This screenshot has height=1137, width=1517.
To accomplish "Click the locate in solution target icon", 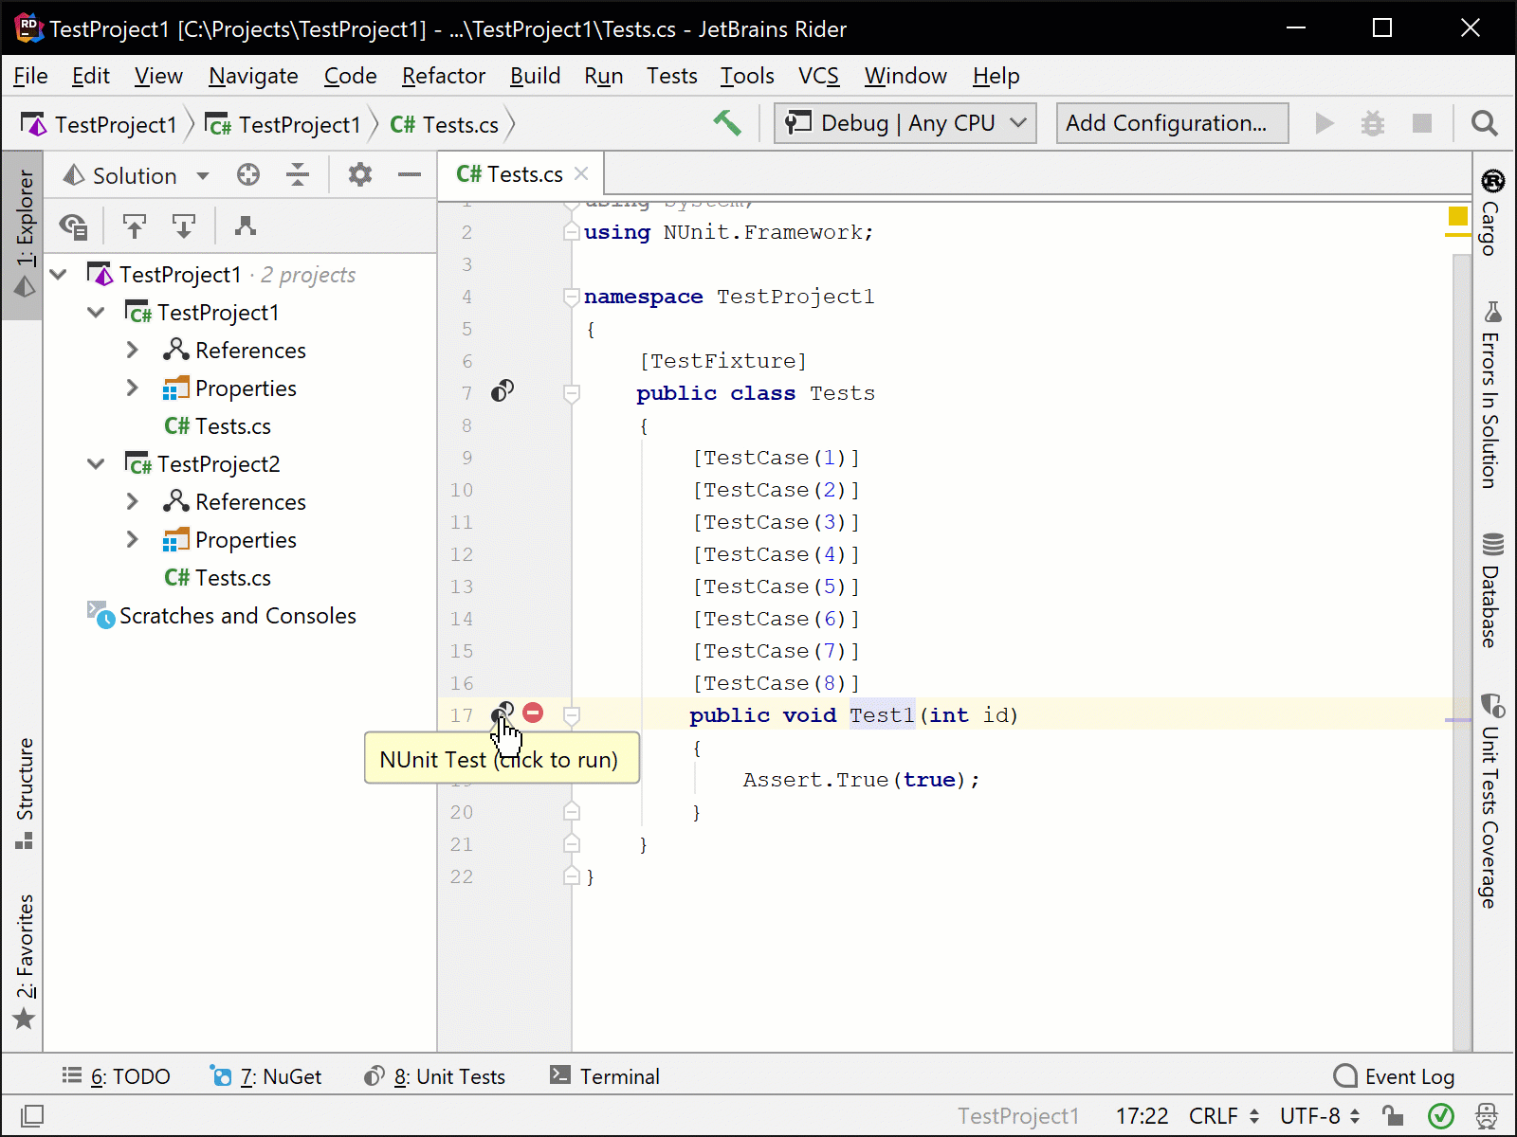I will coord(248,175).
